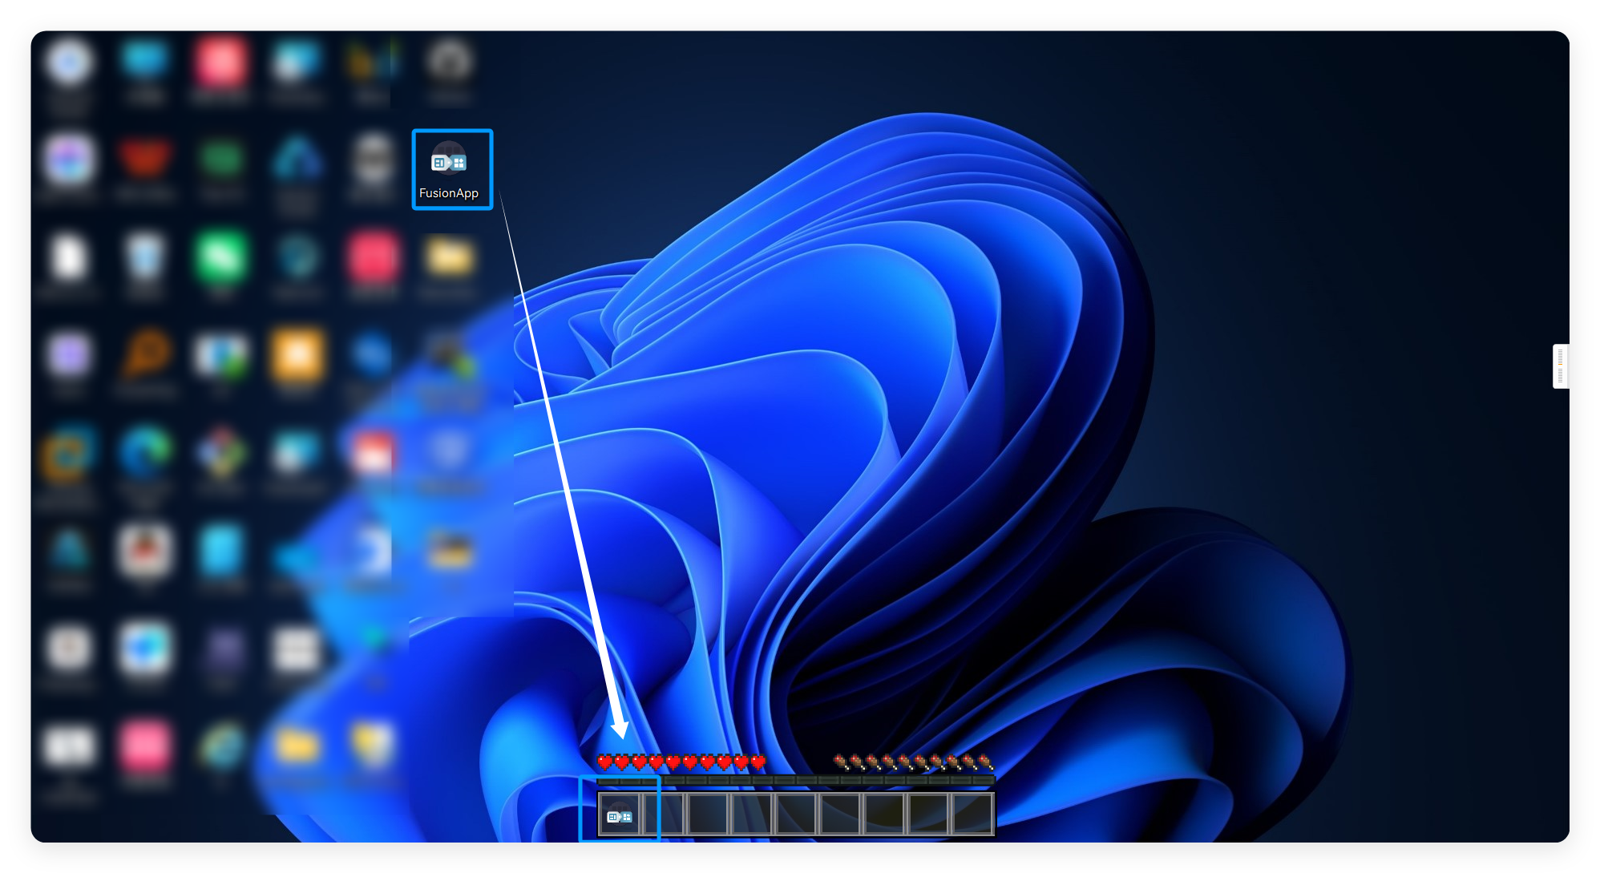Click the FusionApp icon in first hotbar slot
This screenshot has height=873, width=1600.
tap(620, 815)
